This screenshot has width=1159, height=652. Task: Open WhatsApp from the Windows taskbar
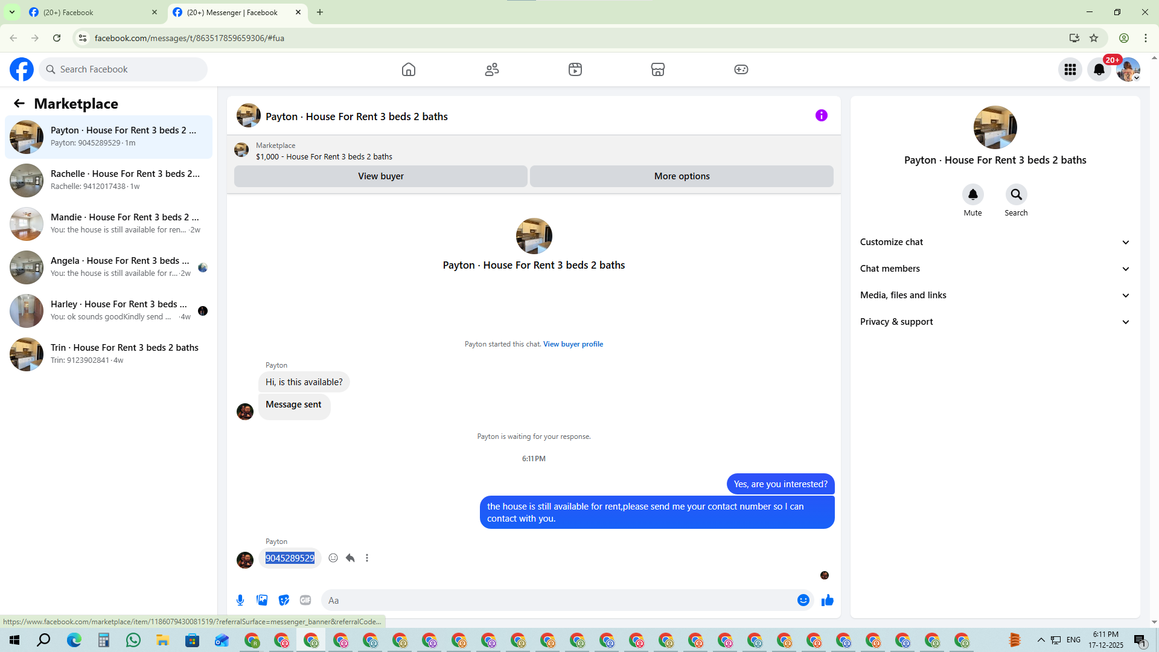click(133, 640)
